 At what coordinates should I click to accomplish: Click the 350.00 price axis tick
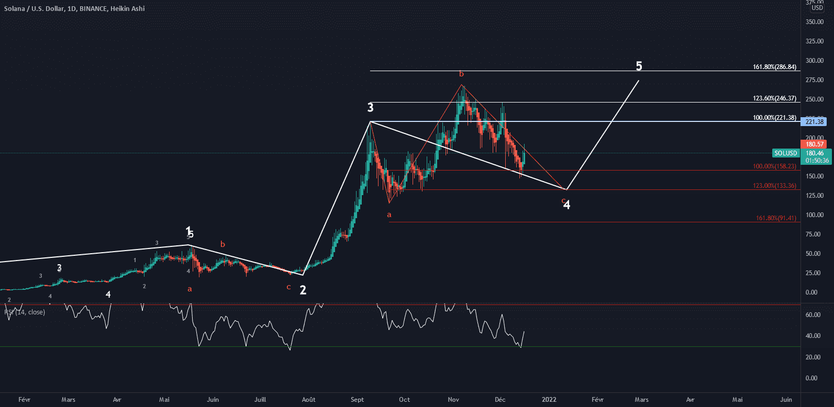815,22
